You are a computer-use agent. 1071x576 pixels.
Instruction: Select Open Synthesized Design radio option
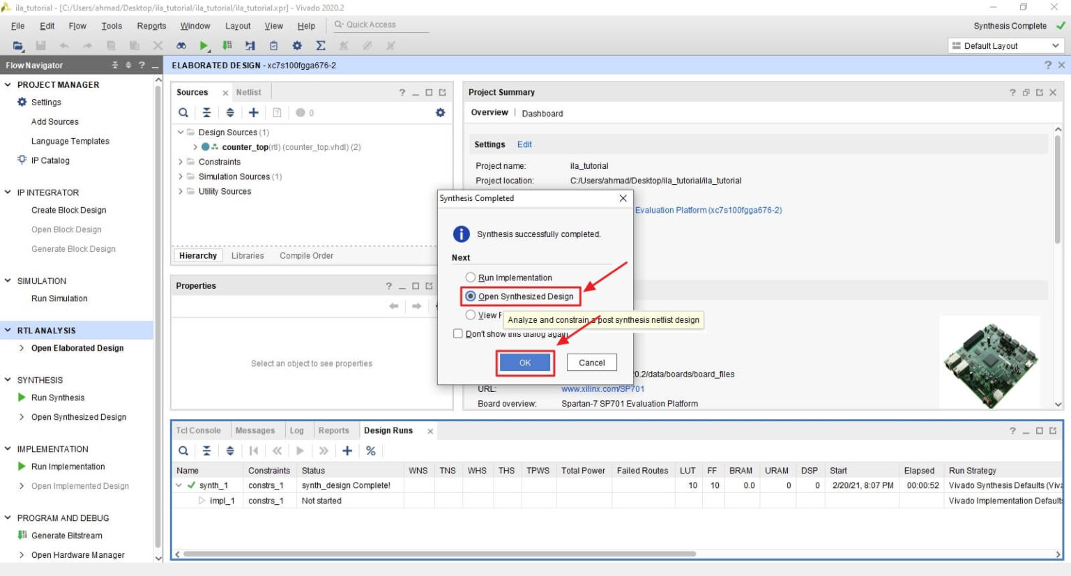click(x=471, y=296)
